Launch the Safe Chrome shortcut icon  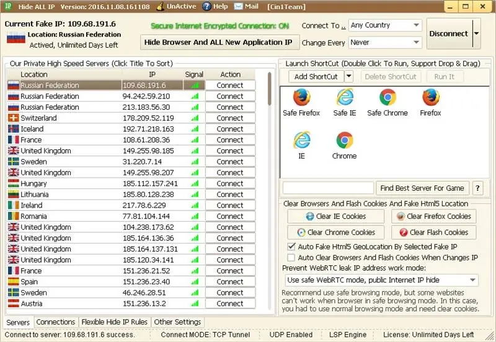tap(387, 97)
